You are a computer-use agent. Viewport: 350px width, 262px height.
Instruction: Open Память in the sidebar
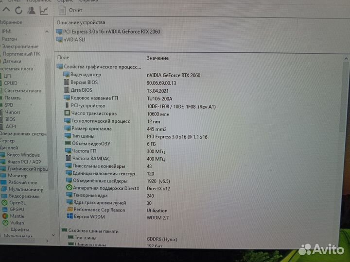point(12,98)
